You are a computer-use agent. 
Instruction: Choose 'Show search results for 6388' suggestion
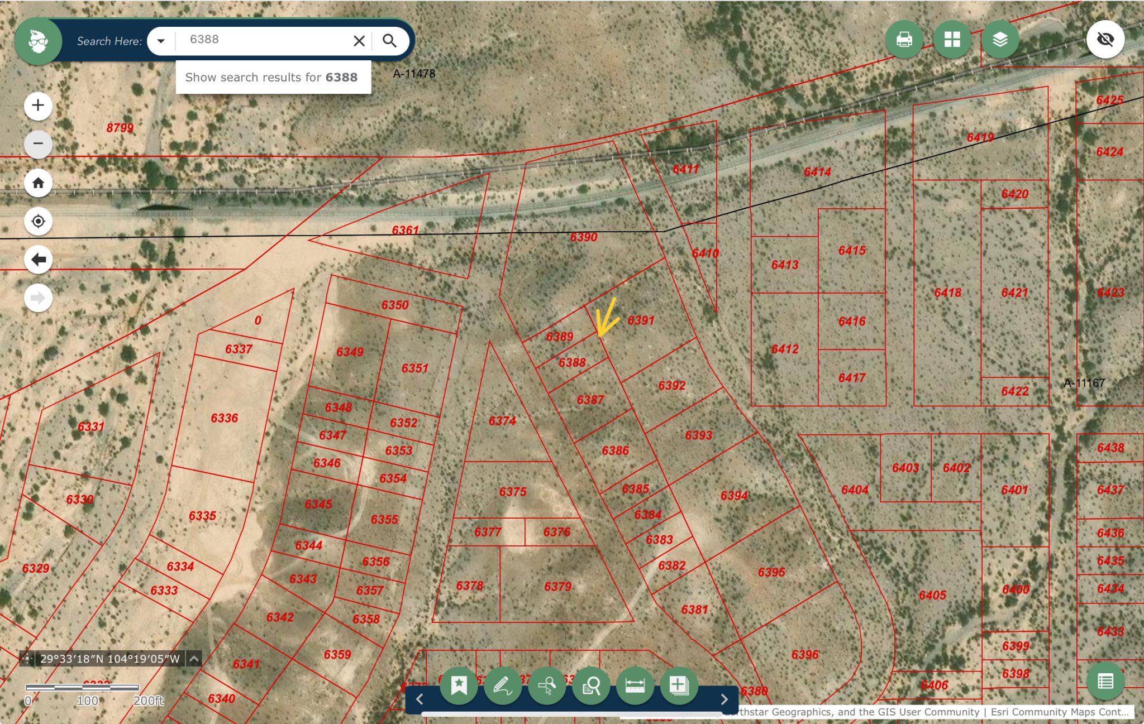coord(272,77)
